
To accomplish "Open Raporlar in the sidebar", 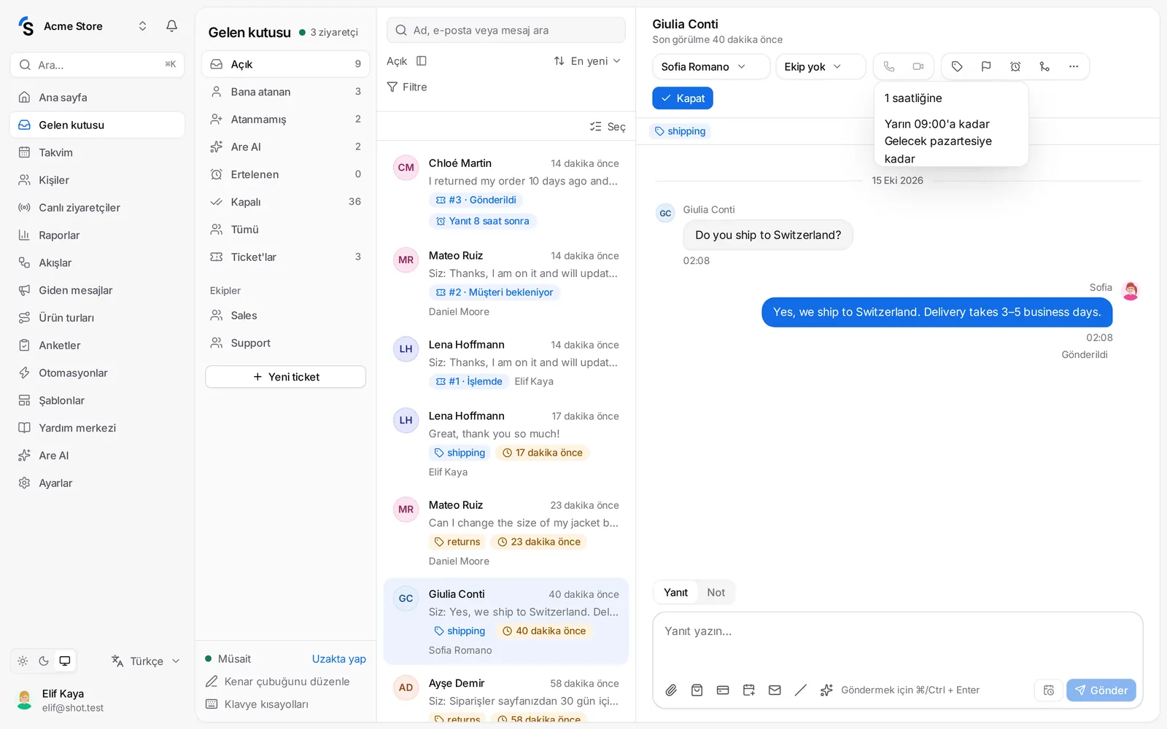I will coord(97,235).
